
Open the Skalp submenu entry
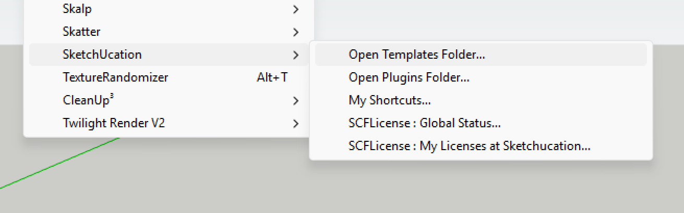tap(78, 9)
